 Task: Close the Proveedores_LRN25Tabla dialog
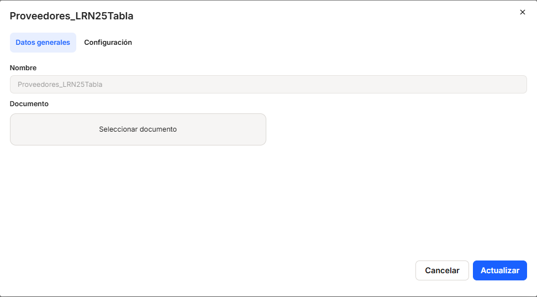(x=522, y=12)
